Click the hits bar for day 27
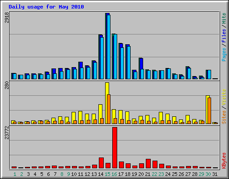This screenshot has height=179, width=229. tap(187, 73)
